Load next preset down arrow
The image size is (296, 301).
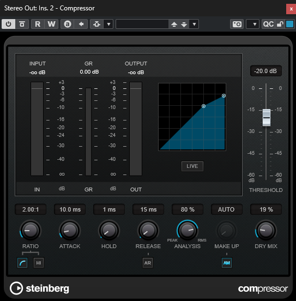point(184,24)
